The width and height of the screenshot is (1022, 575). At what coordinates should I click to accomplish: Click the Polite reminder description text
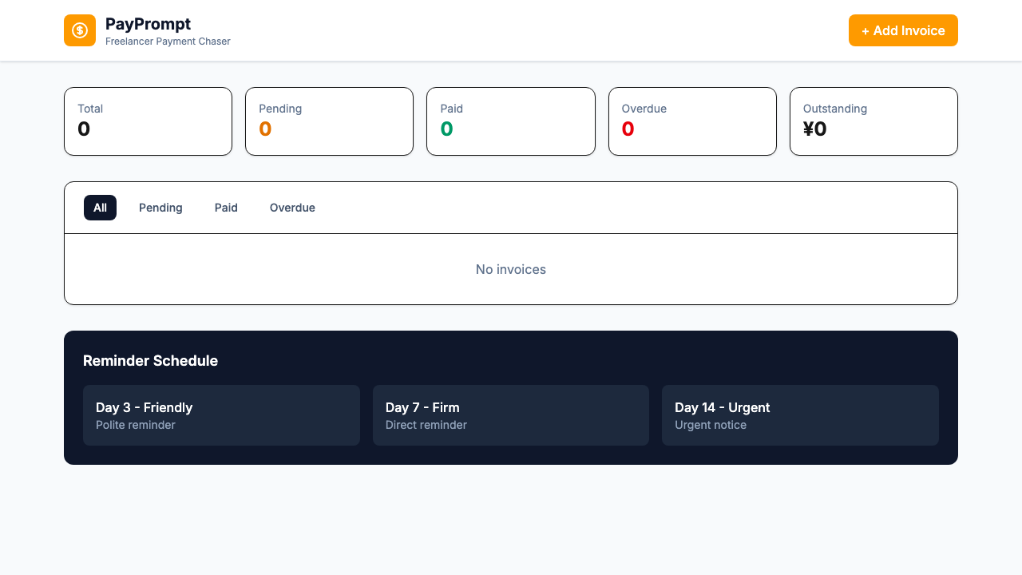(x=135, y=425)
